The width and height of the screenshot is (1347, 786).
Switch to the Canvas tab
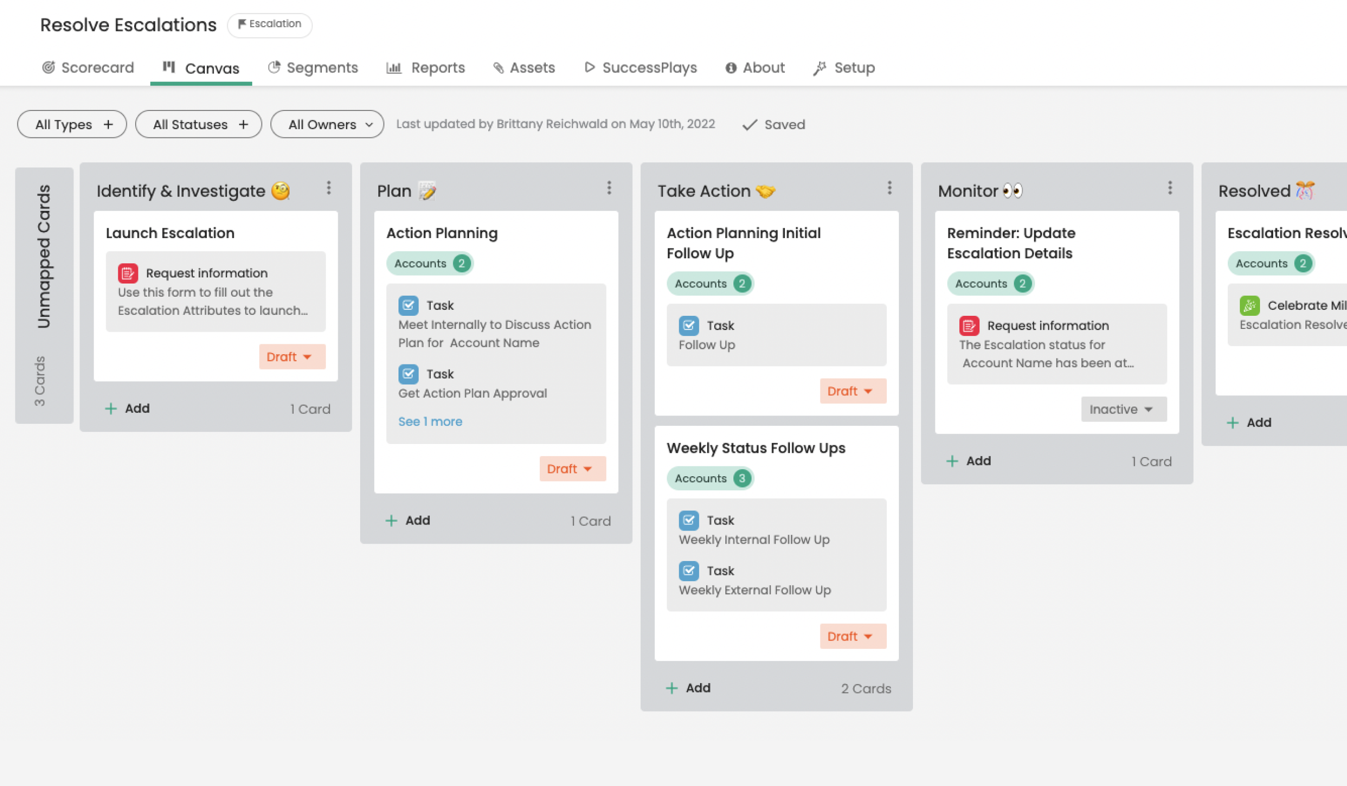tap(201, 68)
